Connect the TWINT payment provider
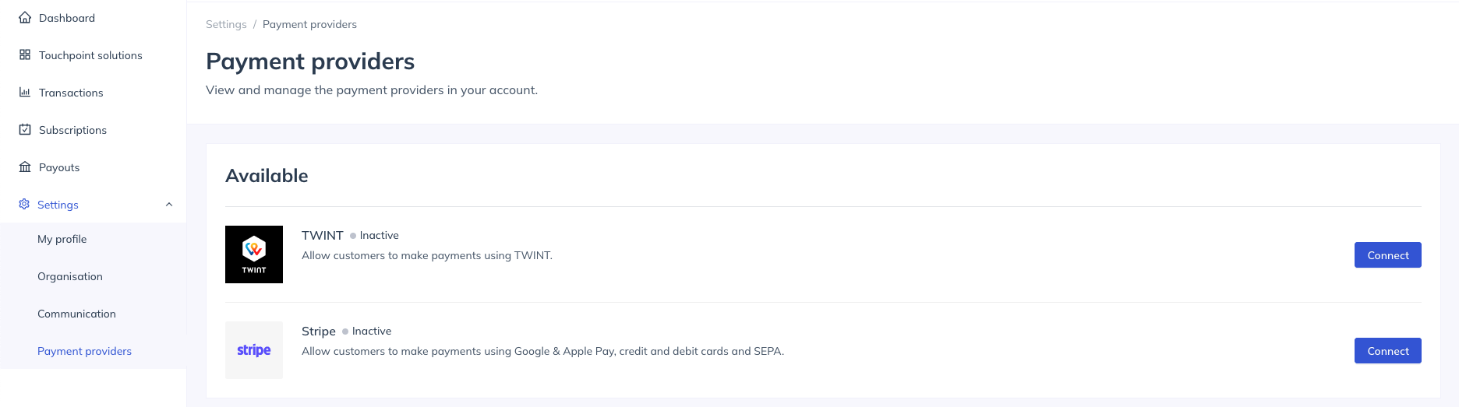Viewport: 1459px width, 407px height. click(1387, 255)
